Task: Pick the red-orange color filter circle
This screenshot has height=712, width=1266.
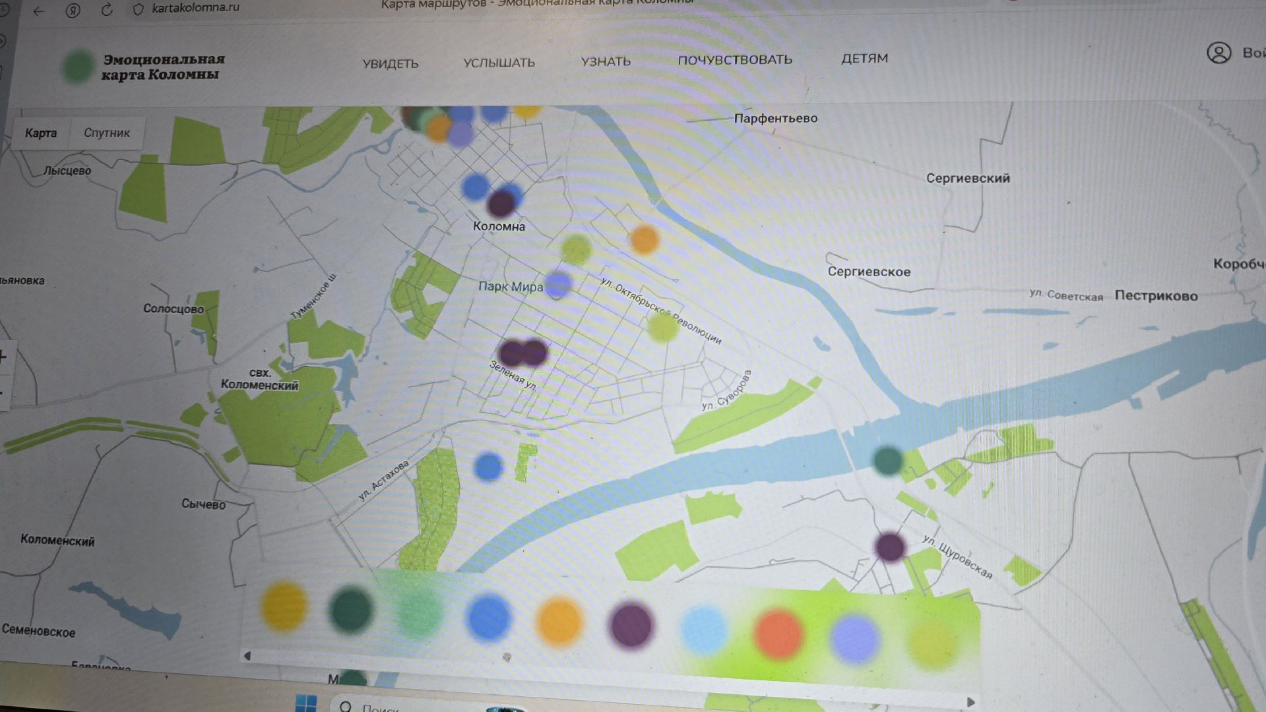Action: tap(778, 634)
